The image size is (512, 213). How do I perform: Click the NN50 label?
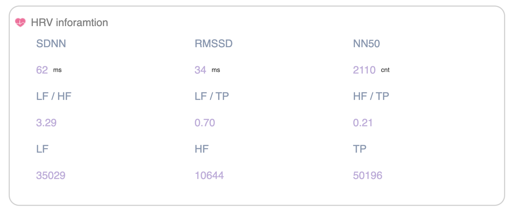click(366, 43)
